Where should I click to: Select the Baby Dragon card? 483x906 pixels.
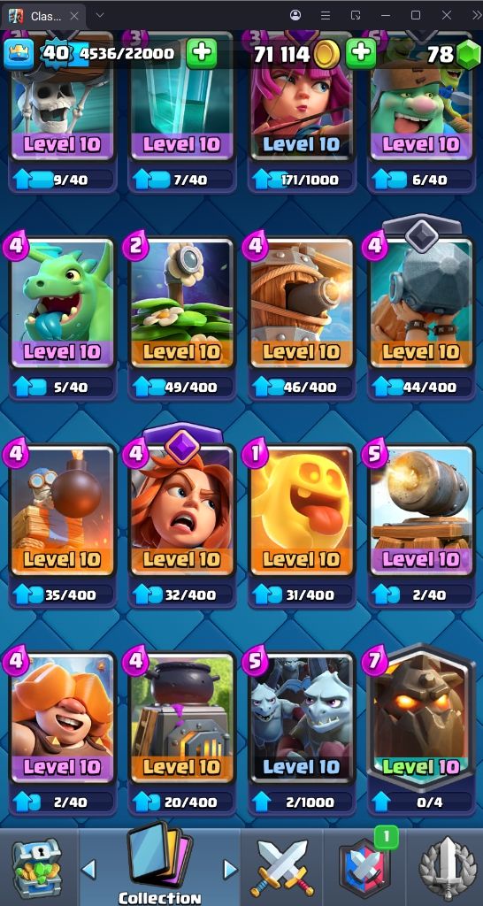tap(63, 303)
